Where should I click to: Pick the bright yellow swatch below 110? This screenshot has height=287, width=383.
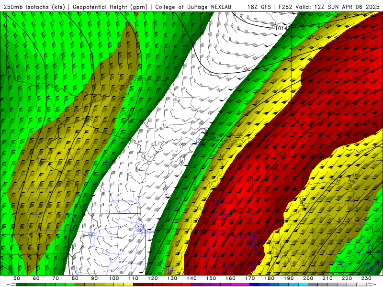pos(128,285)
